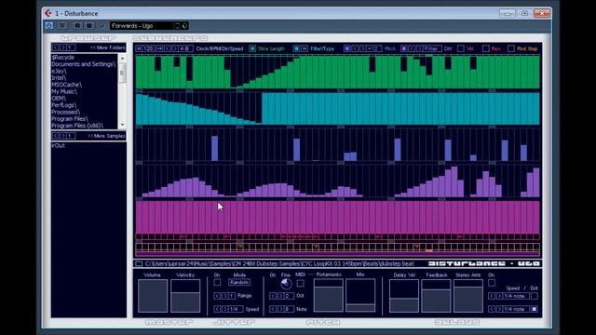
Task: Enable the pitch MIDI checkbox
Action: [x=300, y=283]
